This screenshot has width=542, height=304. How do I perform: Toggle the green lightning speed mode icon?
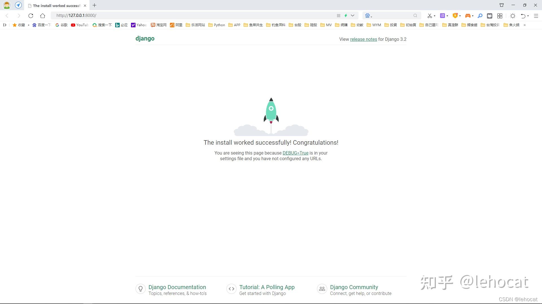pyautogui.click(x=346, y=15)
